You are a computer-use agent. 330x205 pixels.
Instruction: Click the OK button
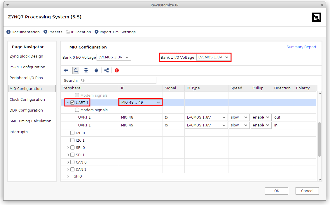(x=277, y=191)
